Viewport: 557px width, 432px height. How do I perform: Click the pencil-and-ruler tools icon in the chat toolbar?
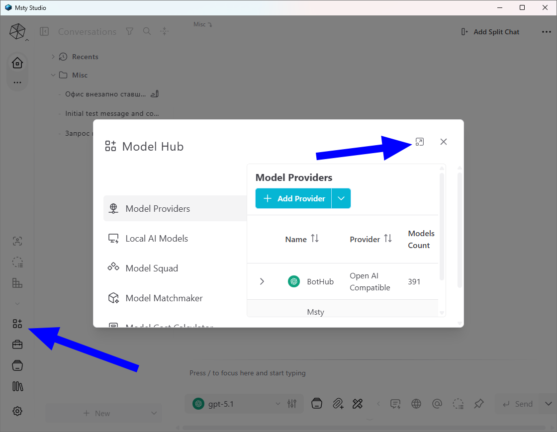(x=358, y=404)
